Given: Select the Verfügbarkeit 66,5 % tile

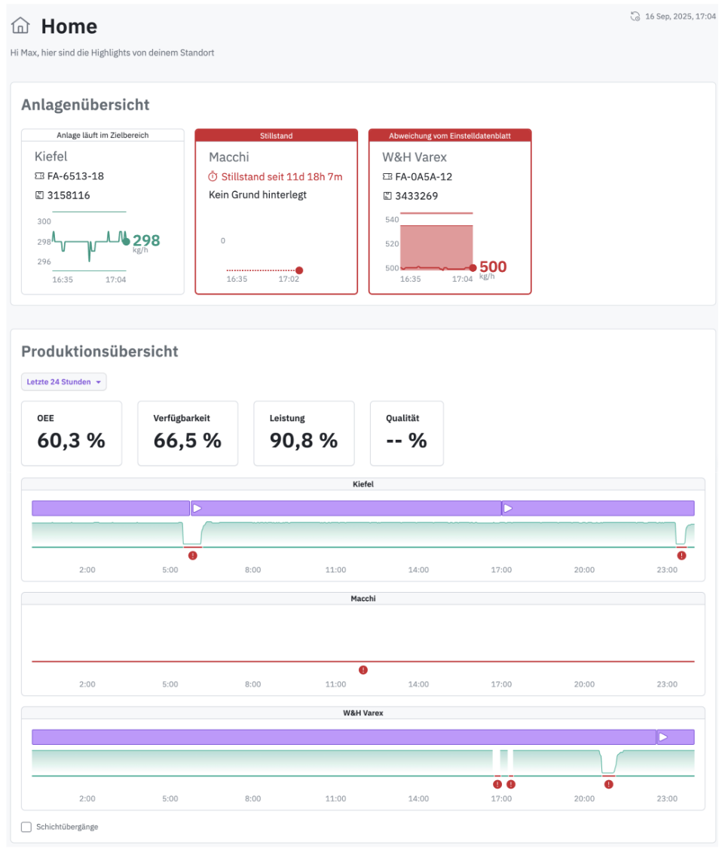Looking at the screenshot, I should [187, 433].
